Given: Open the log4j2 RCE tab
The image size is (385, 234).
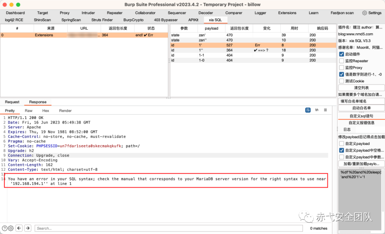Looking at the screenshot, I should coord(14,20).
